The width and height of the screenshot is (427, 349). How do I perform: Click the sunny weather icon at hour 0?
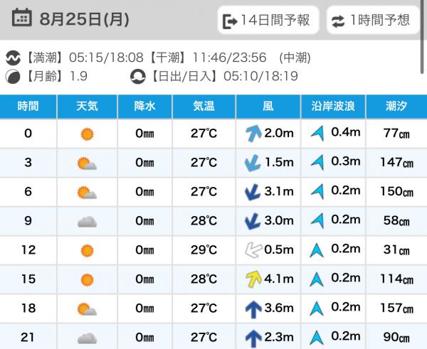pos(87,134)
